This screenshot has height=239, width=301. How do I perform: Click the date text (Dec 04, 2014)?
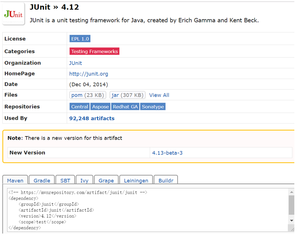pyautogui.click(x=89, y=84)
